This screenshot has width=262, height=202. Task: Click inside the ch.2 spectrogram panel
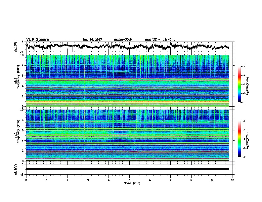coord(128,135)
